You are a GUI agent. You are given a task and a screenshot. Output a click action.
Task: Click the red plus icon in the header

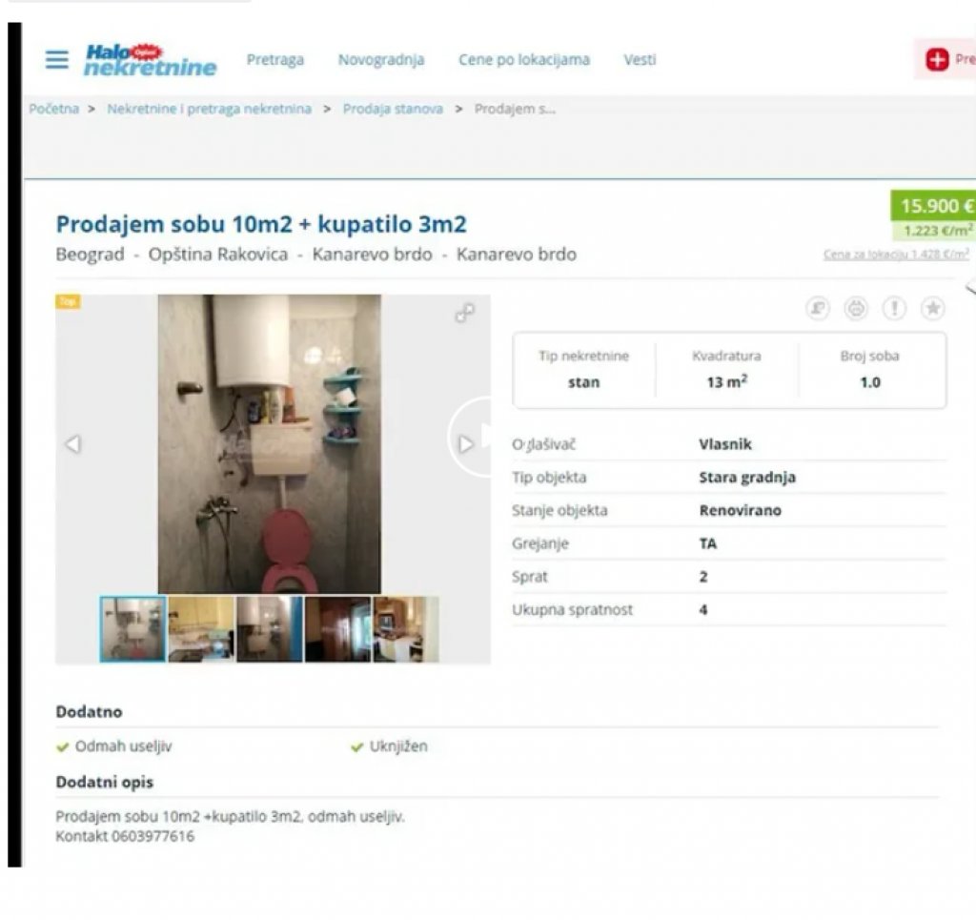tap(937, 60)
